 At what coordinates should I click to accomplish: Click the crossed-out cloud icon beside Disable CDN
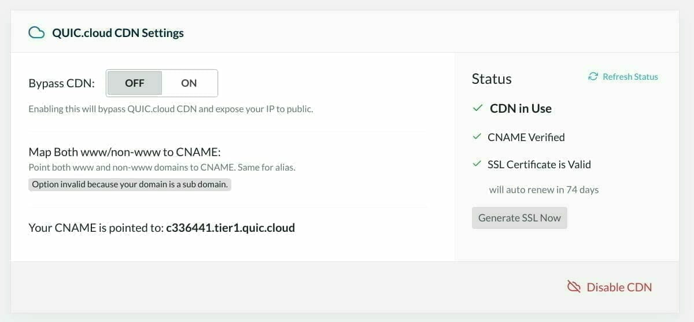[x=574, y=287]
